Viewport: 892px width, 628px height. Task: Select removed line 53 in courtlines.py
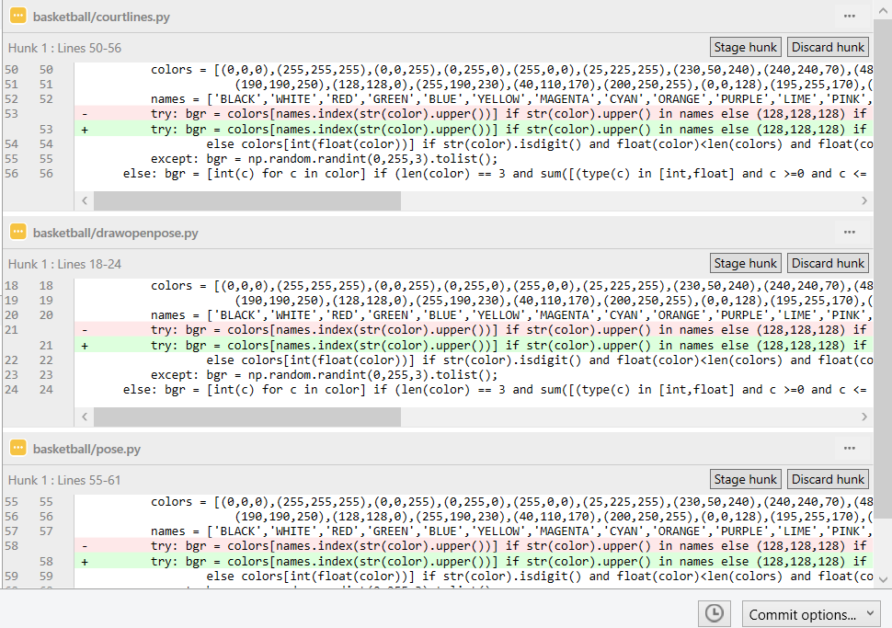474,114
